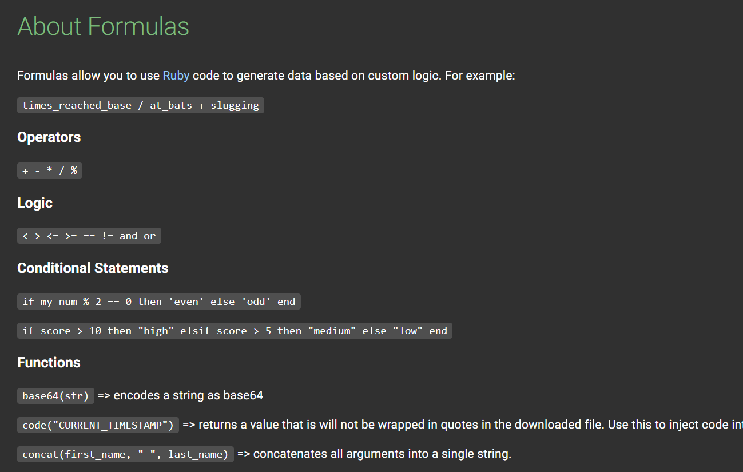Click the score elsif conditional example
Image resolution: width=743 pixels, height=472 pixels.
(x=235, y=331)
